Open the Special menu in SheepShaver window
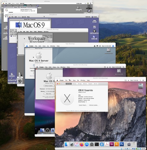The width and height of the screenshot is (147, 150). click(24, 17)
